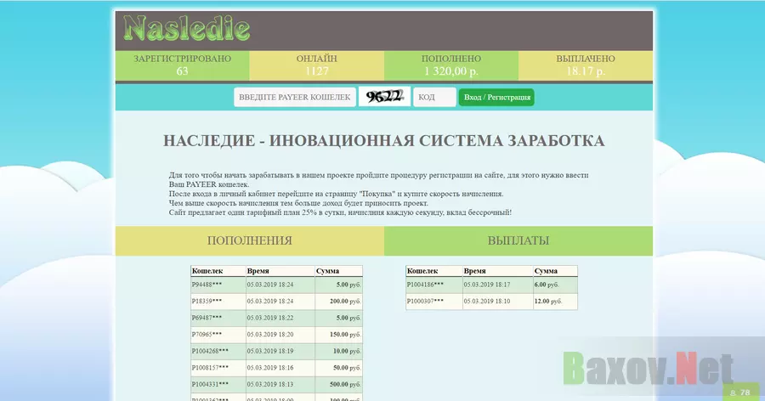Click the visitor counter icon showing 78
The image size is (765, 401).
[x=740, y=393]
